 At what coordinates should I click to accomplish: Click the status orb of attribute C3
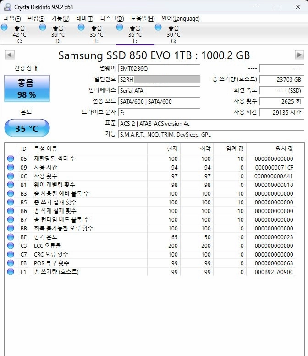[11, 246]
